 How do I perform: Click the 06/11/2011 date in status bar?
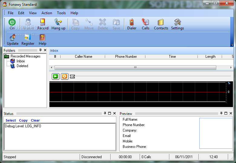[184, 157]
